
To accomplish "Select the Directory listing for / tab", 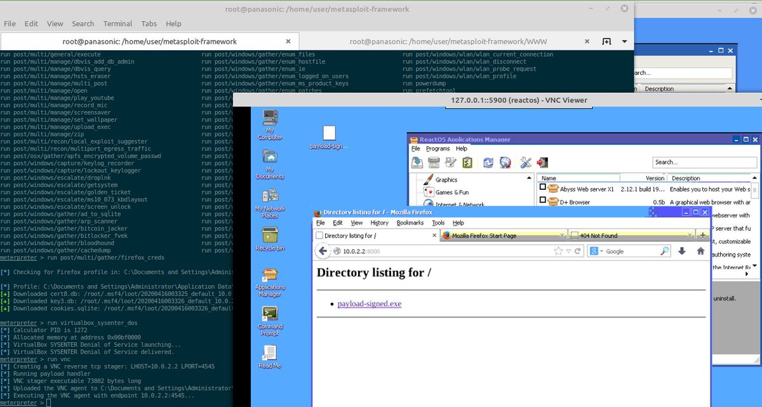I will [377, 236].
